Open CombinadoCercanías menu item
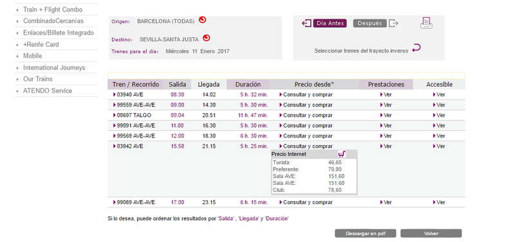Image resolution: width=528 pixels, height=242 pixels. pos(53,21)
